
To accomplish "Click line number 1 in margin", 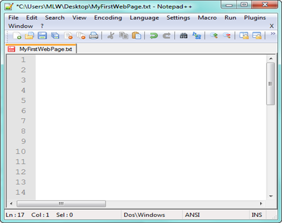I will click(23, 60).
